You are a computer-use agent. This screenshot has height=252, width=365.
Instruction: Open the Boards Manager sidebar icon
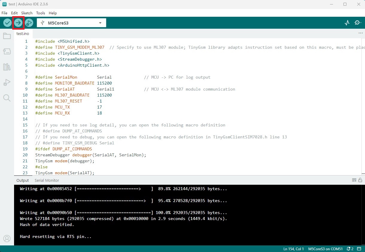(x=7, y=52)
